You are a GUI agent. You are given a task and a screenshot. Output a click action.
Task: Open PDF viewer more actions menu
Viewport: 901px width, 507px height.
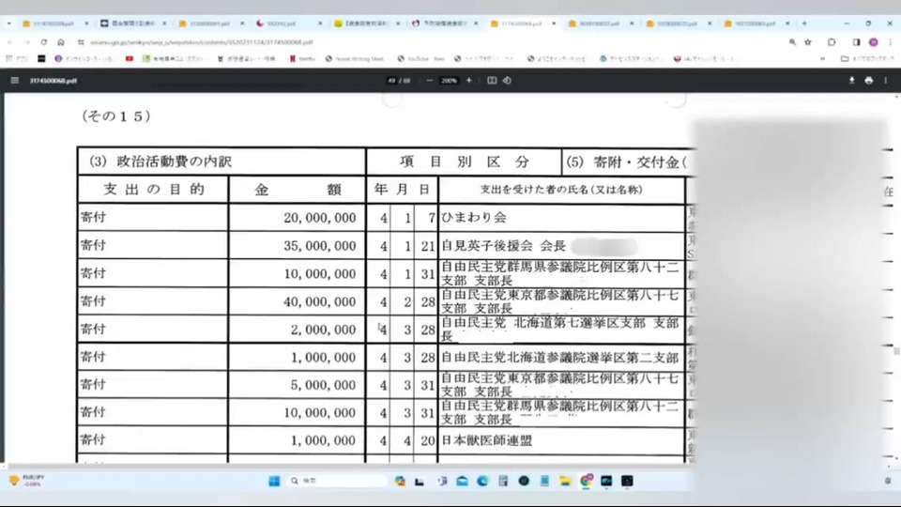[x=885, y=81]
